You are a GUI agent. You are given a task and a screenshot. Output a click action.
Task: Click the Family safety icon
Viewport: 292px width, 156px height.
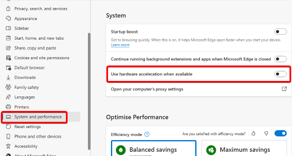(x=8, y=87)
